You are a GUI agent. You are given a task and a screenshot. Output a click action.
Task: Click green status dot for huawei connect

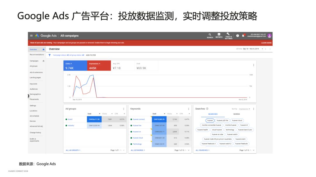click(131, 119)
